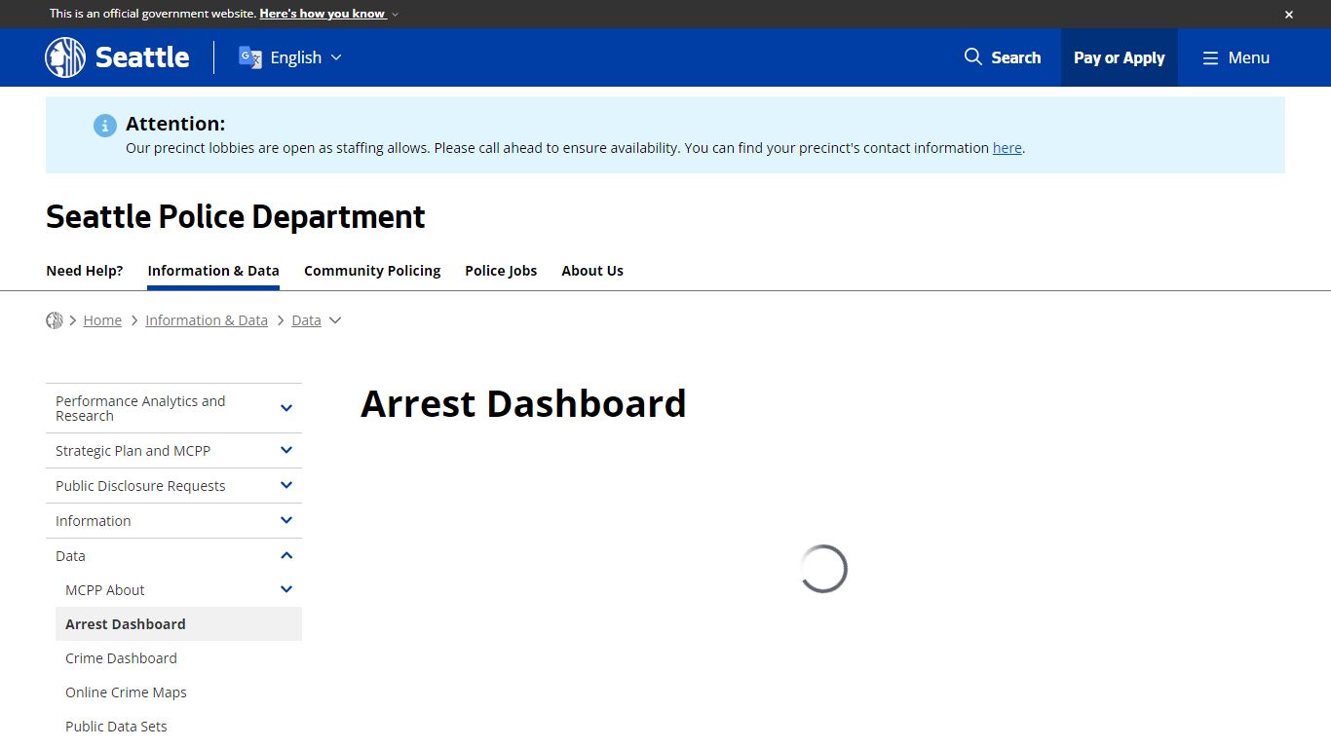The image size is (1331, 748).
Task: Click the Seattle Police Department heading
Action: coord(236,216)
